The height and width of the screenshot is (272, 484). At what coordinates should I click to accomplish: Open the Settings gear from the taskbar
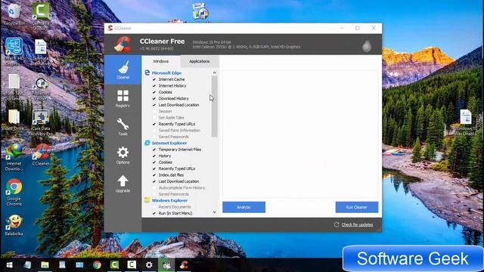pyautogui.click(x=149, y=265)
